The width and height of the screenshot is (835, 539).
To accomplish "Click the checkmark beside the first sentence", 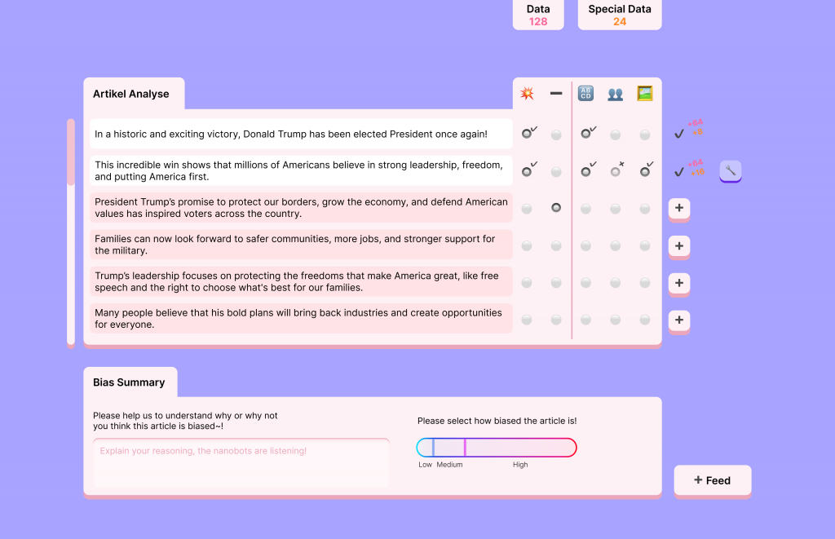I will [x=678, y=134].
